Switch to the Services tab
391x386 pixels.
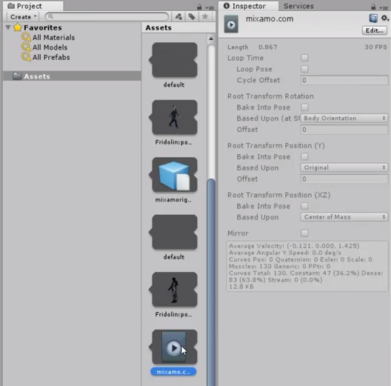pos(298,6)
